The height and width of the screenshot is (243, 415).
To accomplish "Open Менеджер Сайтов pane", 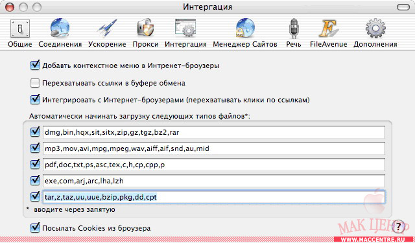I will pos(245,33).
